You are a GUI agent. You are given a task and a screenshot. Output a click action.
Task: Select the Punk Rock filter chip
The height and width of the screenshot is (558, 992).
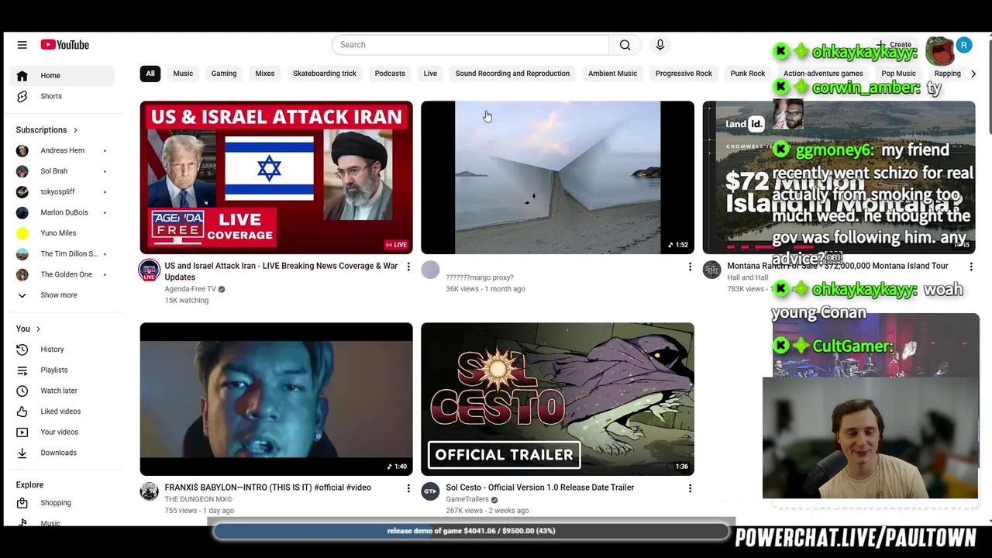[748, 74]
